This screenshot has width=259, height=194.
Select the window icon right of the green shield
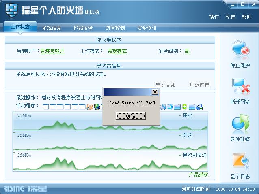pyautogui.click(x=192, y=107)
